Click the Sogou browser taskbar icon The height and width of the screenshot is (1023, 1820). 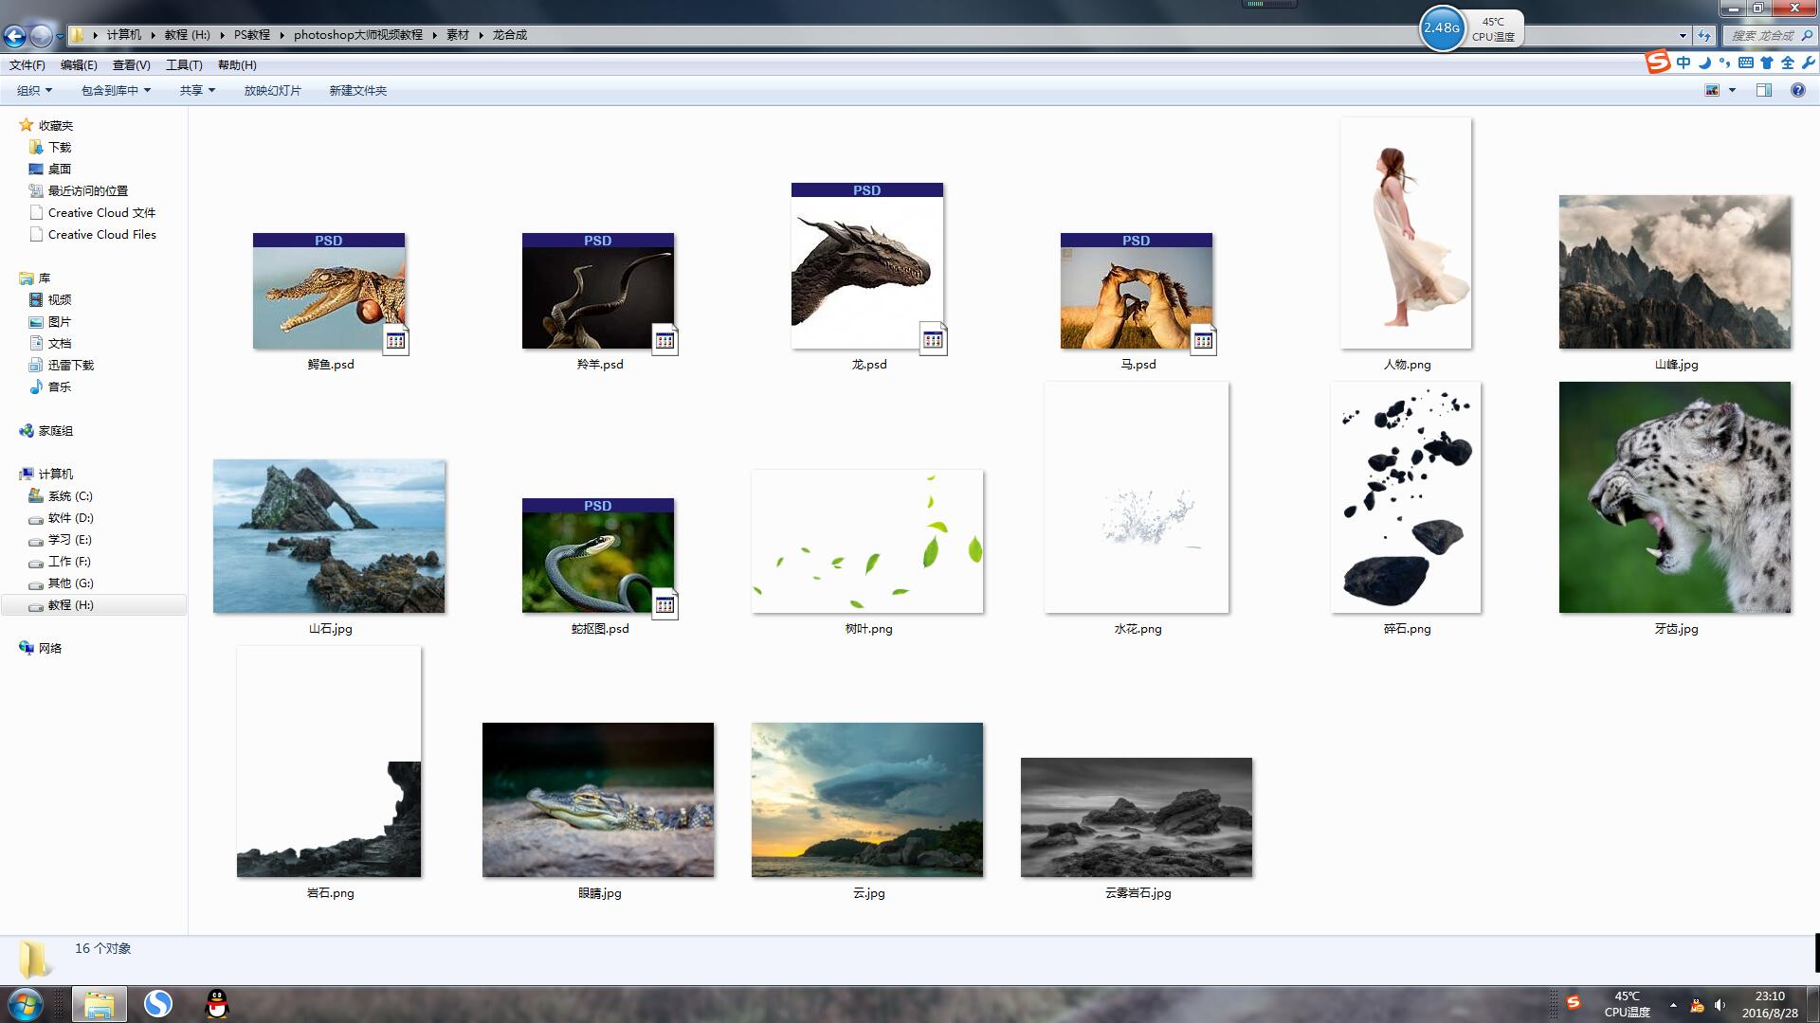click(158, 1004)
